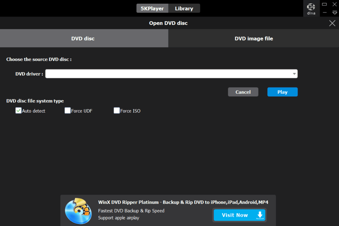Uncheck the Auto detect checkbox
This screenshot has height=226, width=339.
(x=19, y=111)
